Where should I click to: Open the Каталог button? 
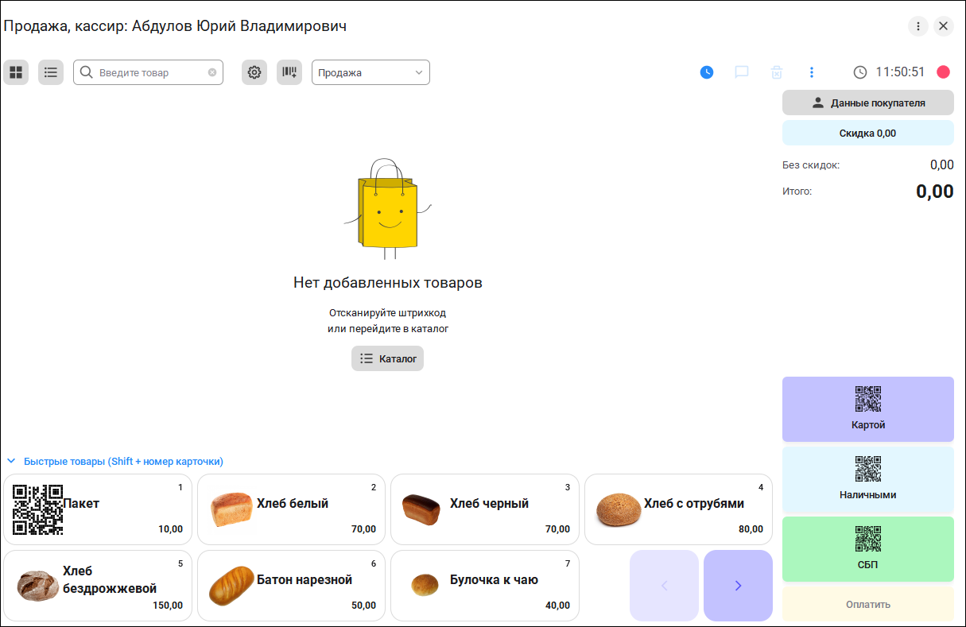387,358
